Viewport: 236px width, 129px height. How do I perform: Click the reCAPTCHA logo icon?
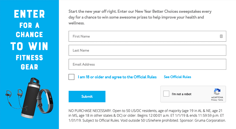pyautogui.click(x=217, y=92)
